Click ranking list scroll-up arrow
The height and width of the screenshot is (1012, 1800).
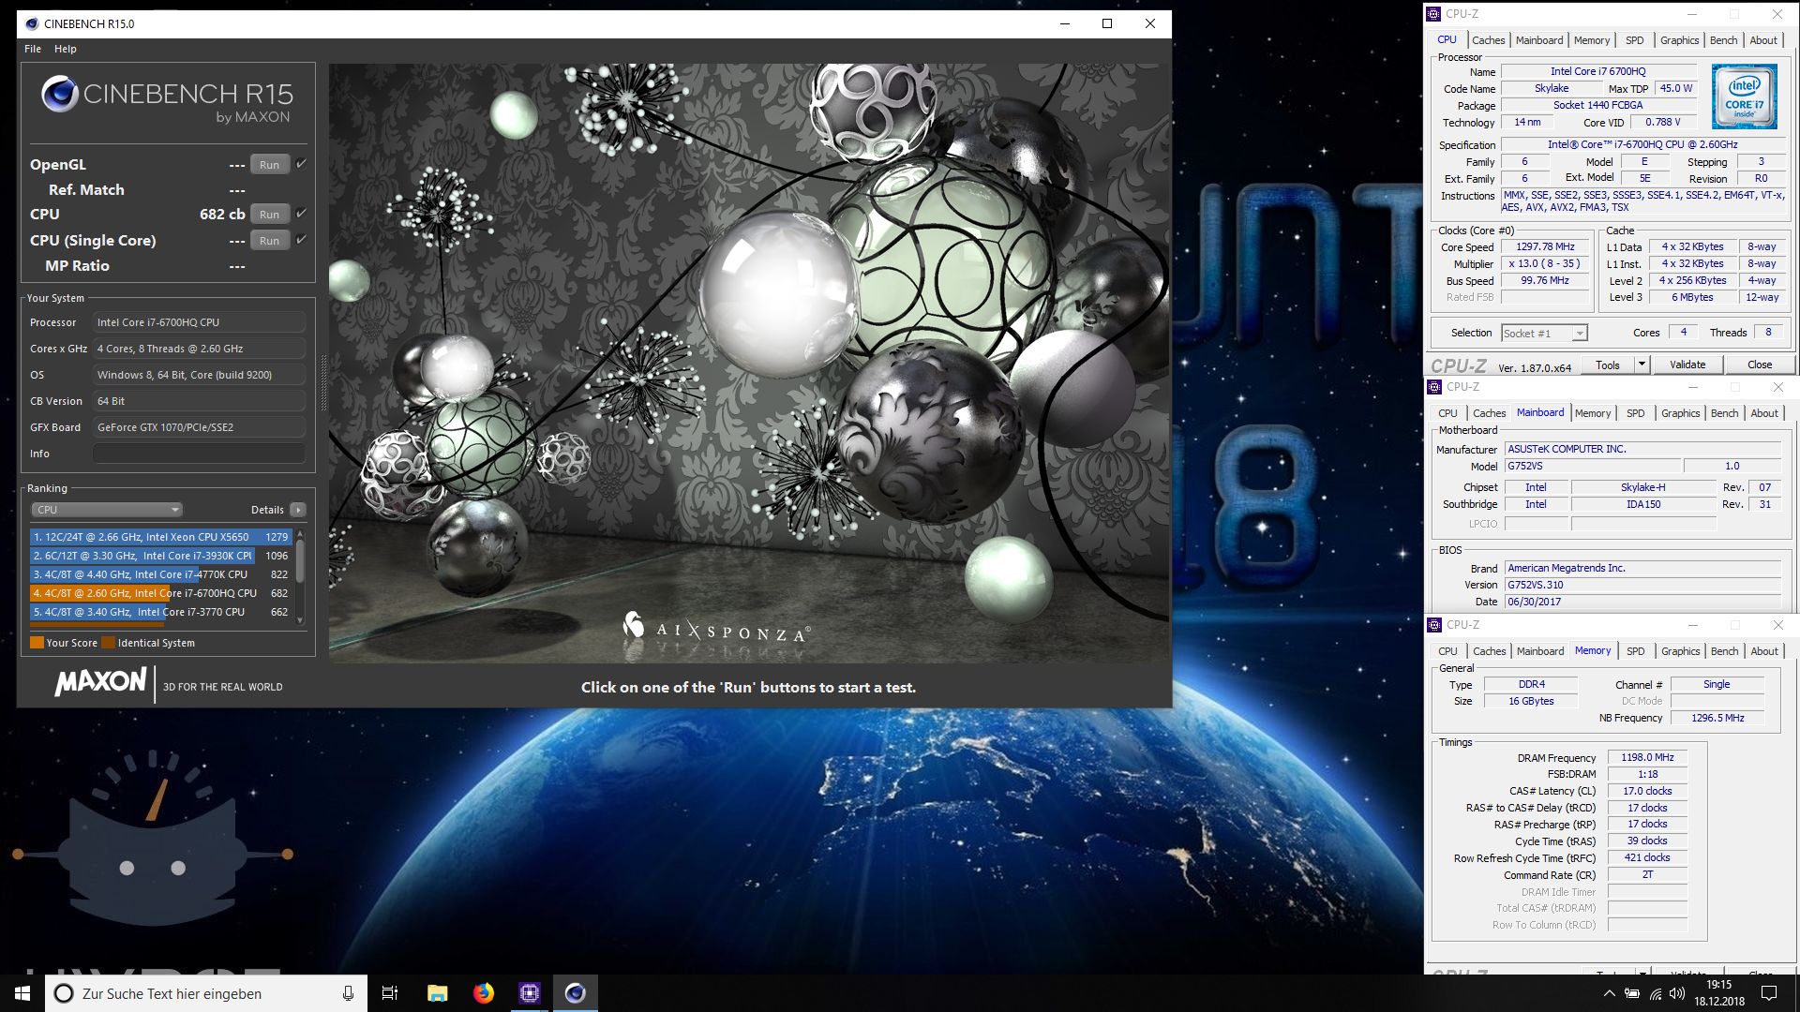pyautogui.click(x=300, y=533)
